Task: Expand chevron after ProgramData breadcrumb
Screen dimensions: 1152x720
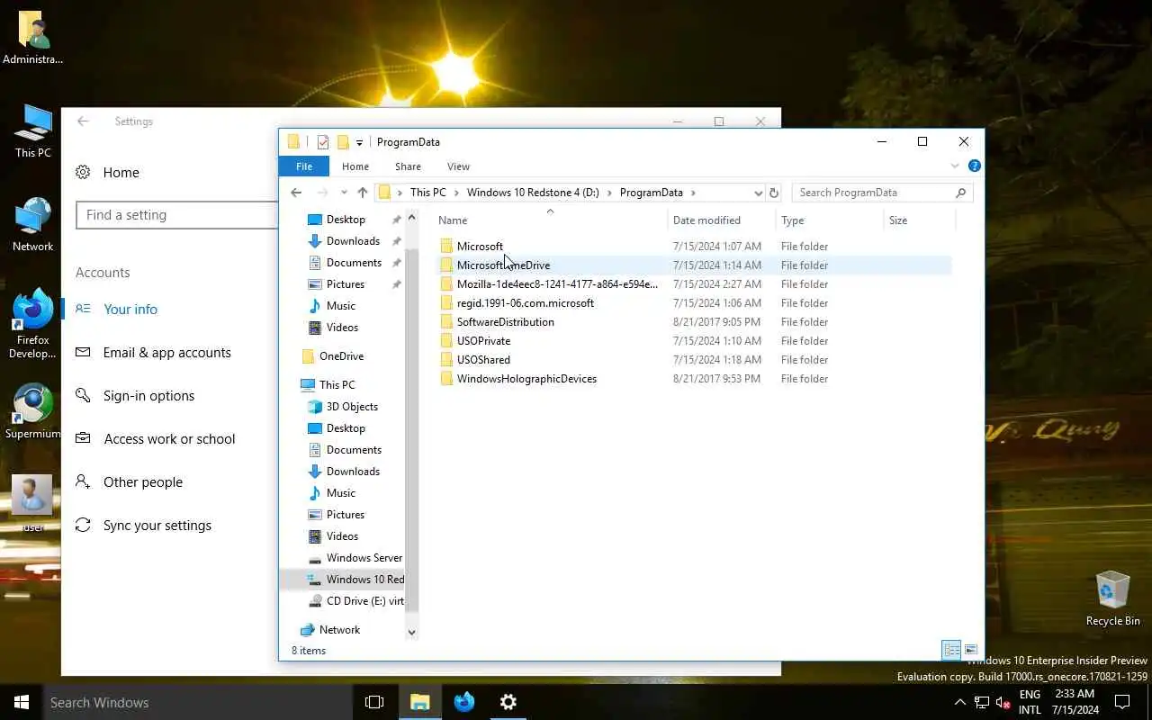Action: coord(693,193)
